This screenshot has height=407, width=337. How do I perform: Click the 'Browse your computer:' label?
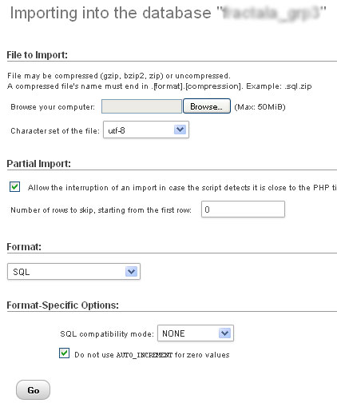(x=53, y=107)
